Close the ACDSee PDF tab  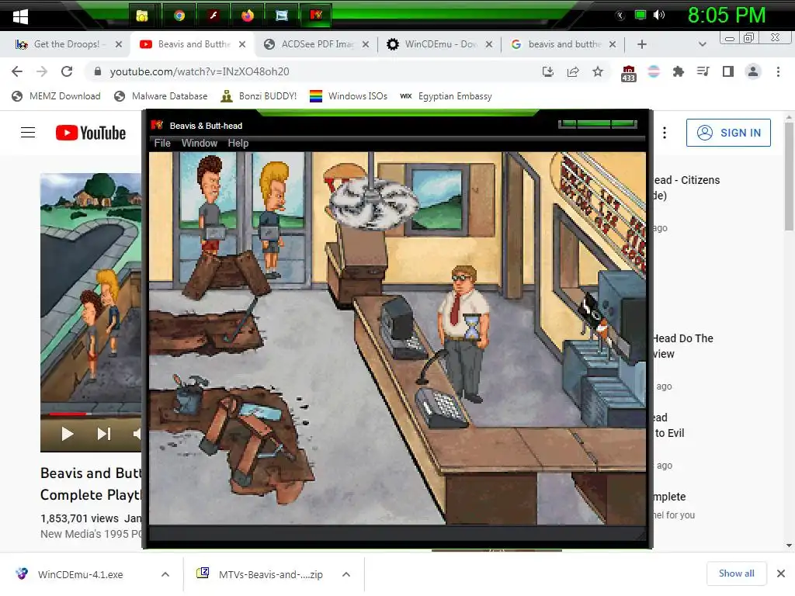(x=366, y=44)
